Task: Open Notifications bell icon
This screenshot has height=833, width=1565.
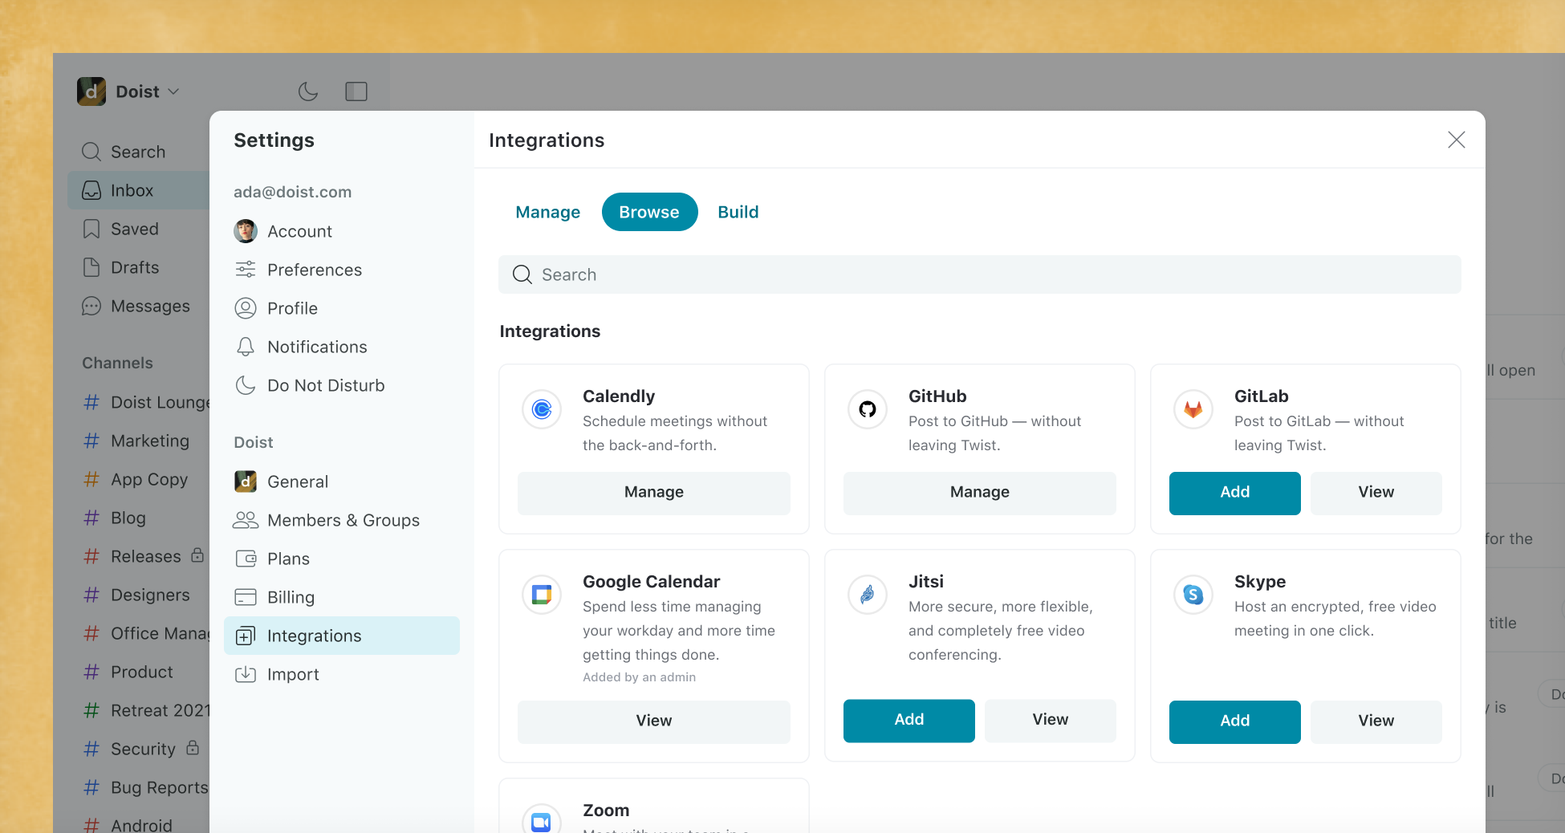Action: point(246,347)
